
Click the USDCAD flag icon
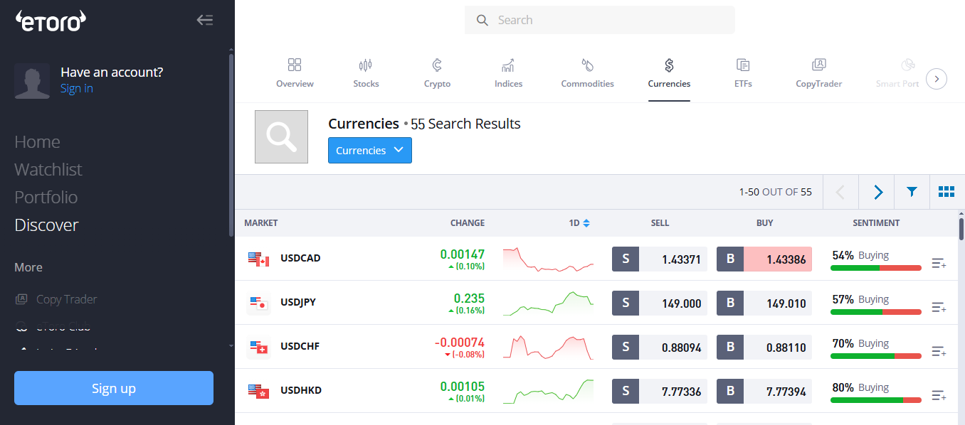(x=258, y=259)
